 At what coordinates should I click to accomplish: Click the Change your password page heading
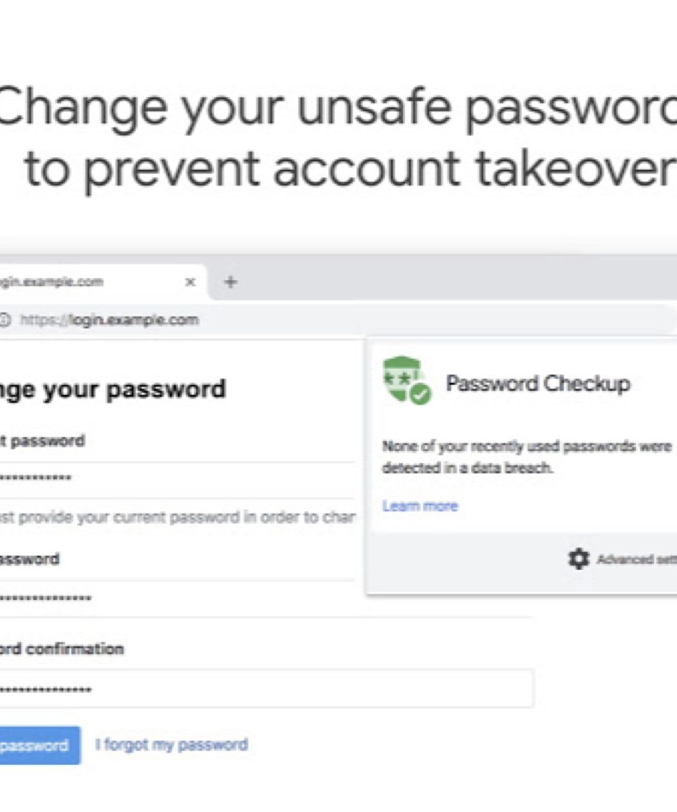click(112, 389)
